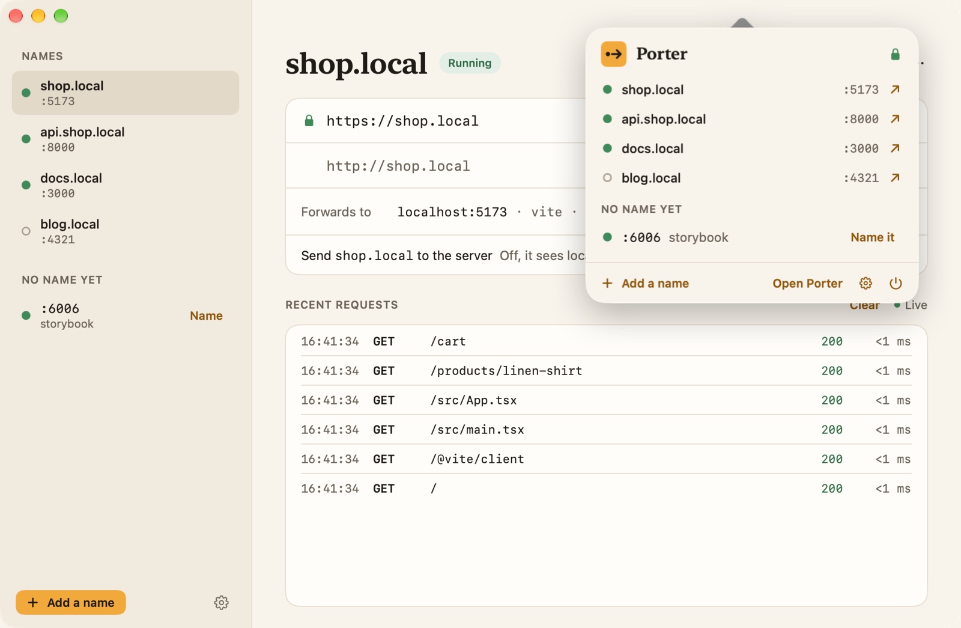Click the orange Porter logo icon

[x=613, y=54]
